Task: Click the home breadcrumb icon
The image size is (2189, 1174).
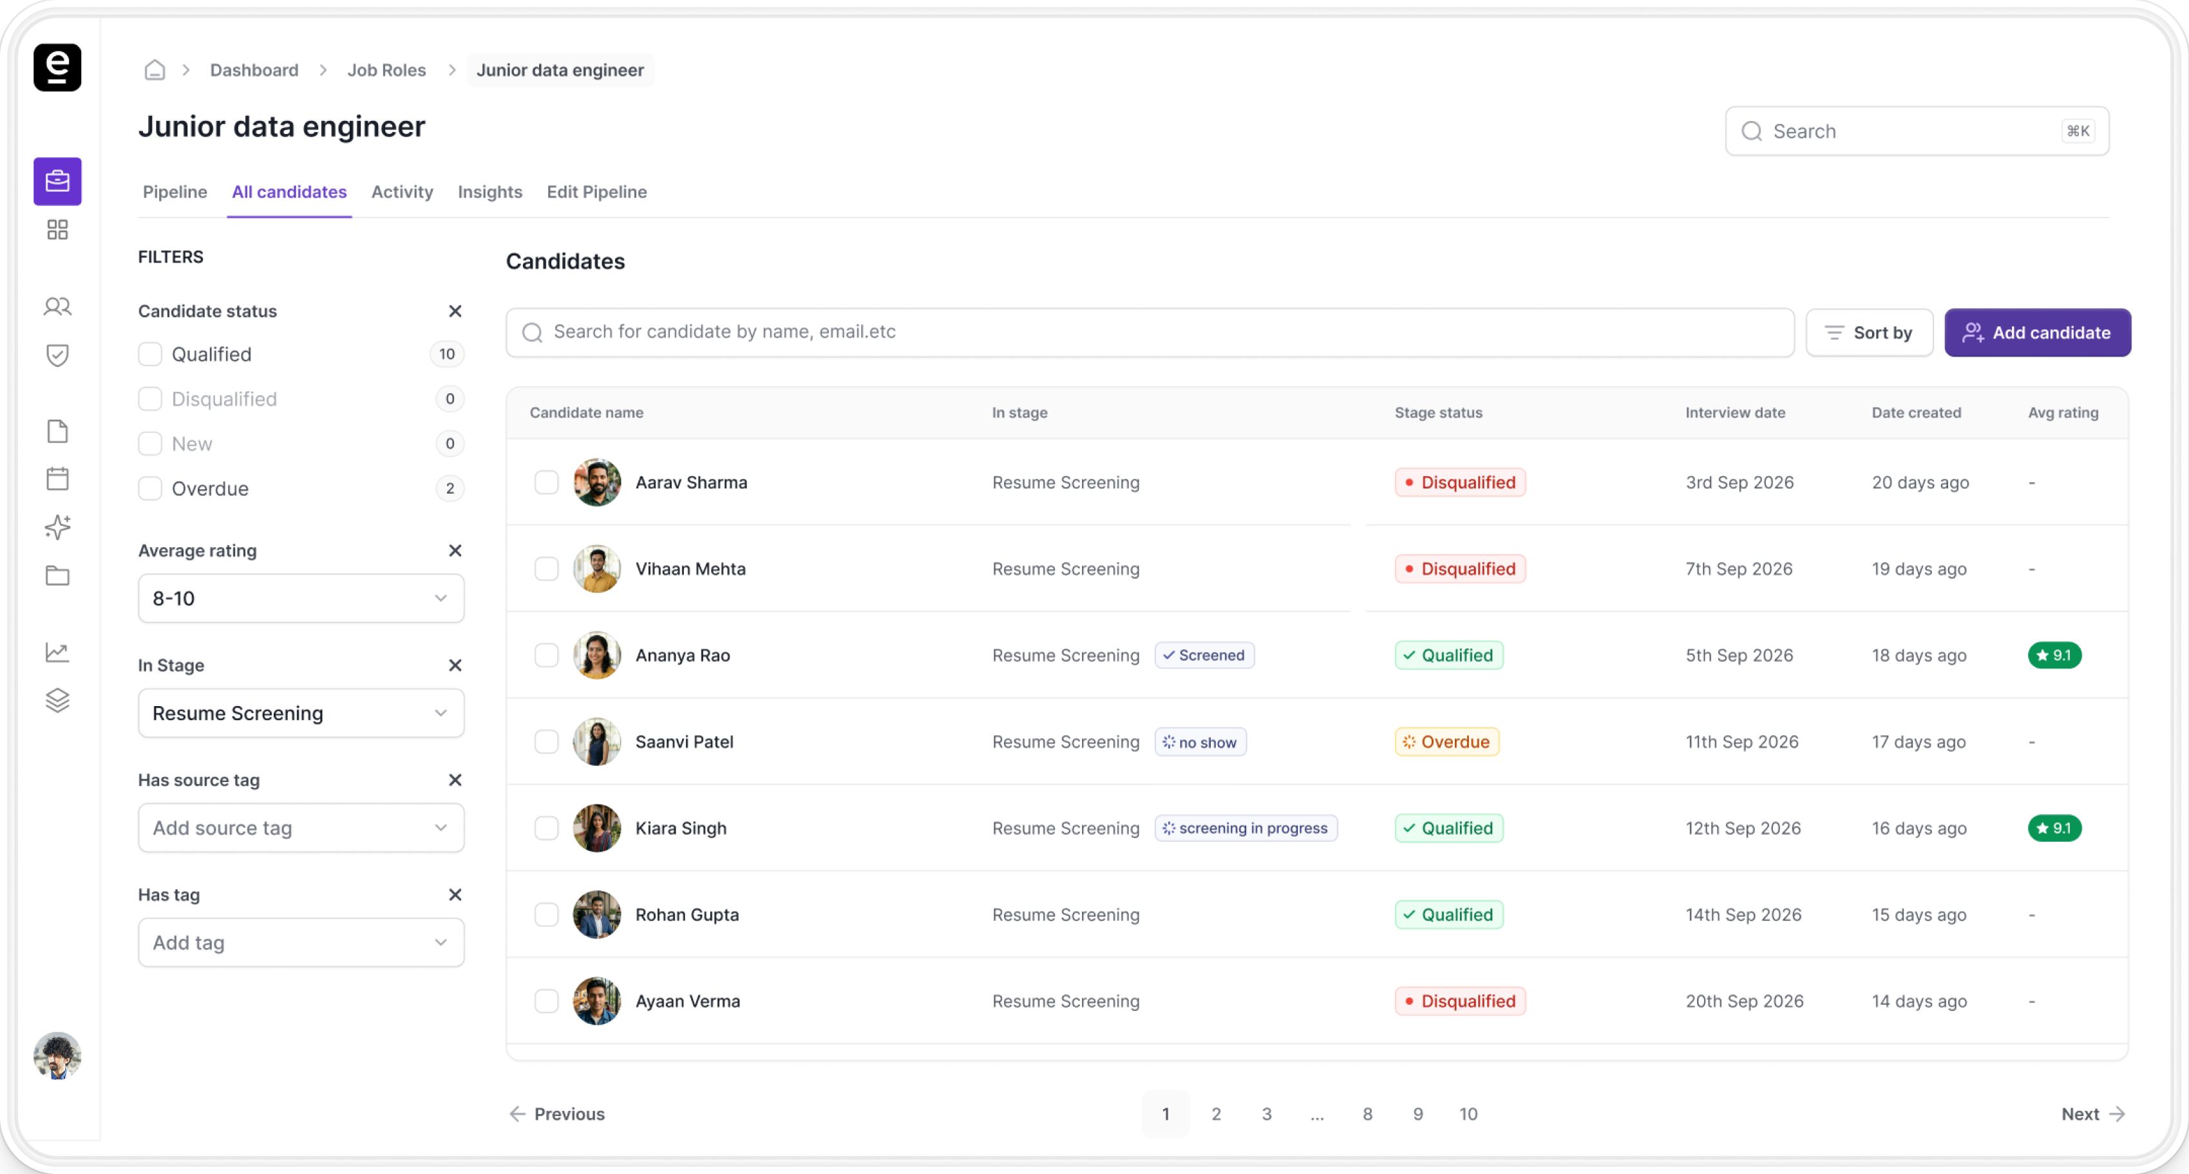Action: [154, 70]
